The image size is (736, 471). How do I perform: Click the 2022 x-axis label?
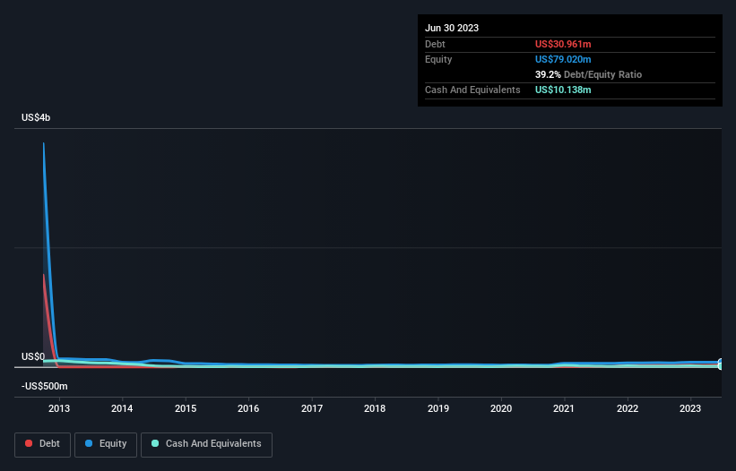(x=628, y=408)
